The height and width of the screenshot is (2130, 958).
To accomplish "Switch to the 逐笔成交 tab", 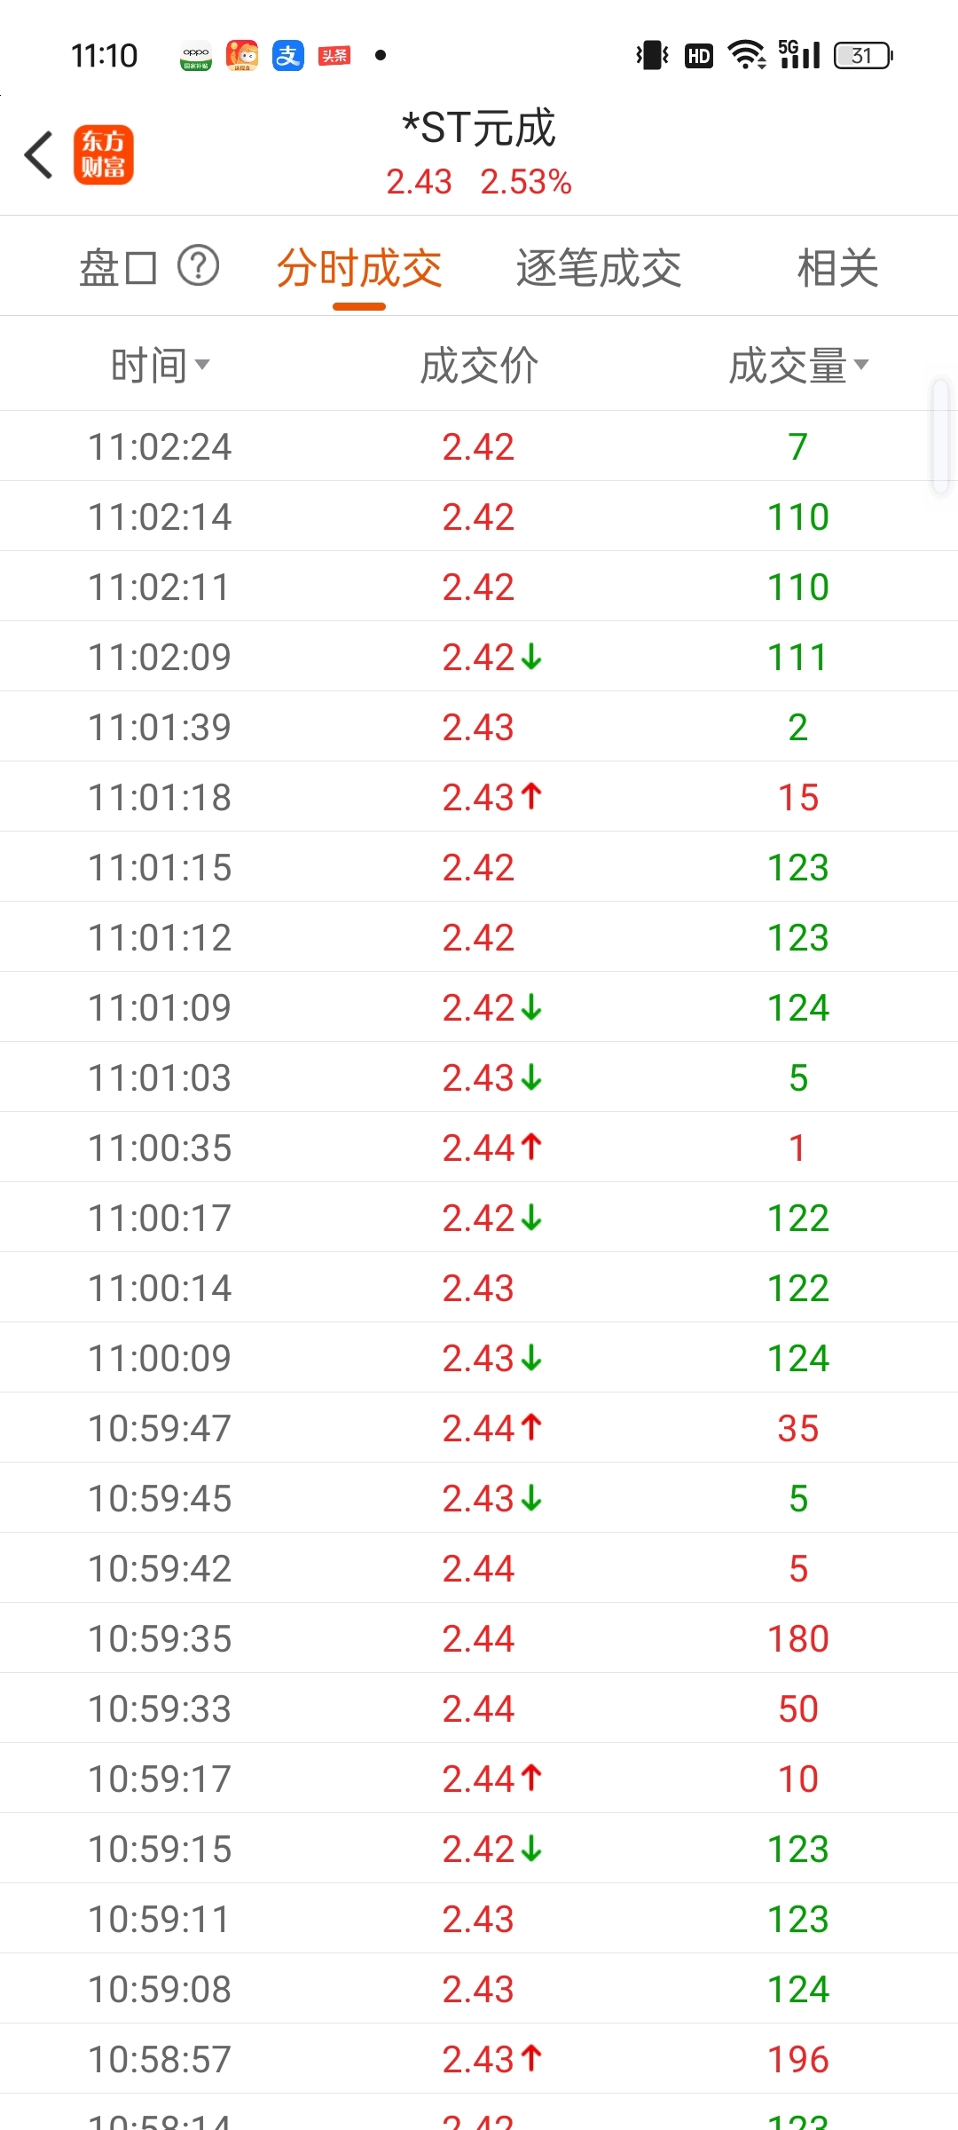I will point(599,268).
